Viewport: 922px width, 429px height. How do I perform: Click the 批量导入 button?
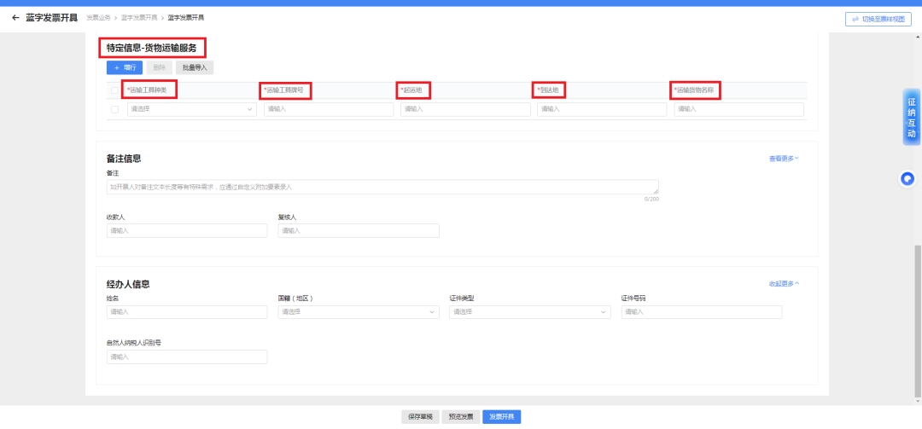(195, 67)
